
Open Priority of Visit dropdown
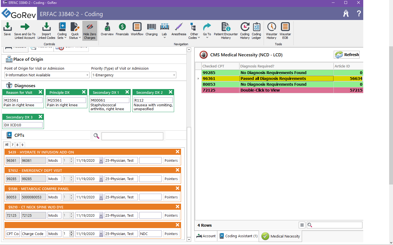[x=174, y=75]
